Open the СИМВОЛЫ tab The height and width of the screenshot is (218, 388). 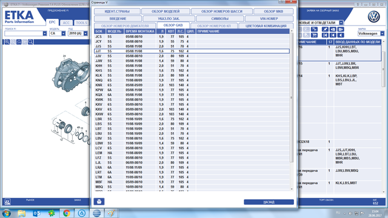point(219,19)
